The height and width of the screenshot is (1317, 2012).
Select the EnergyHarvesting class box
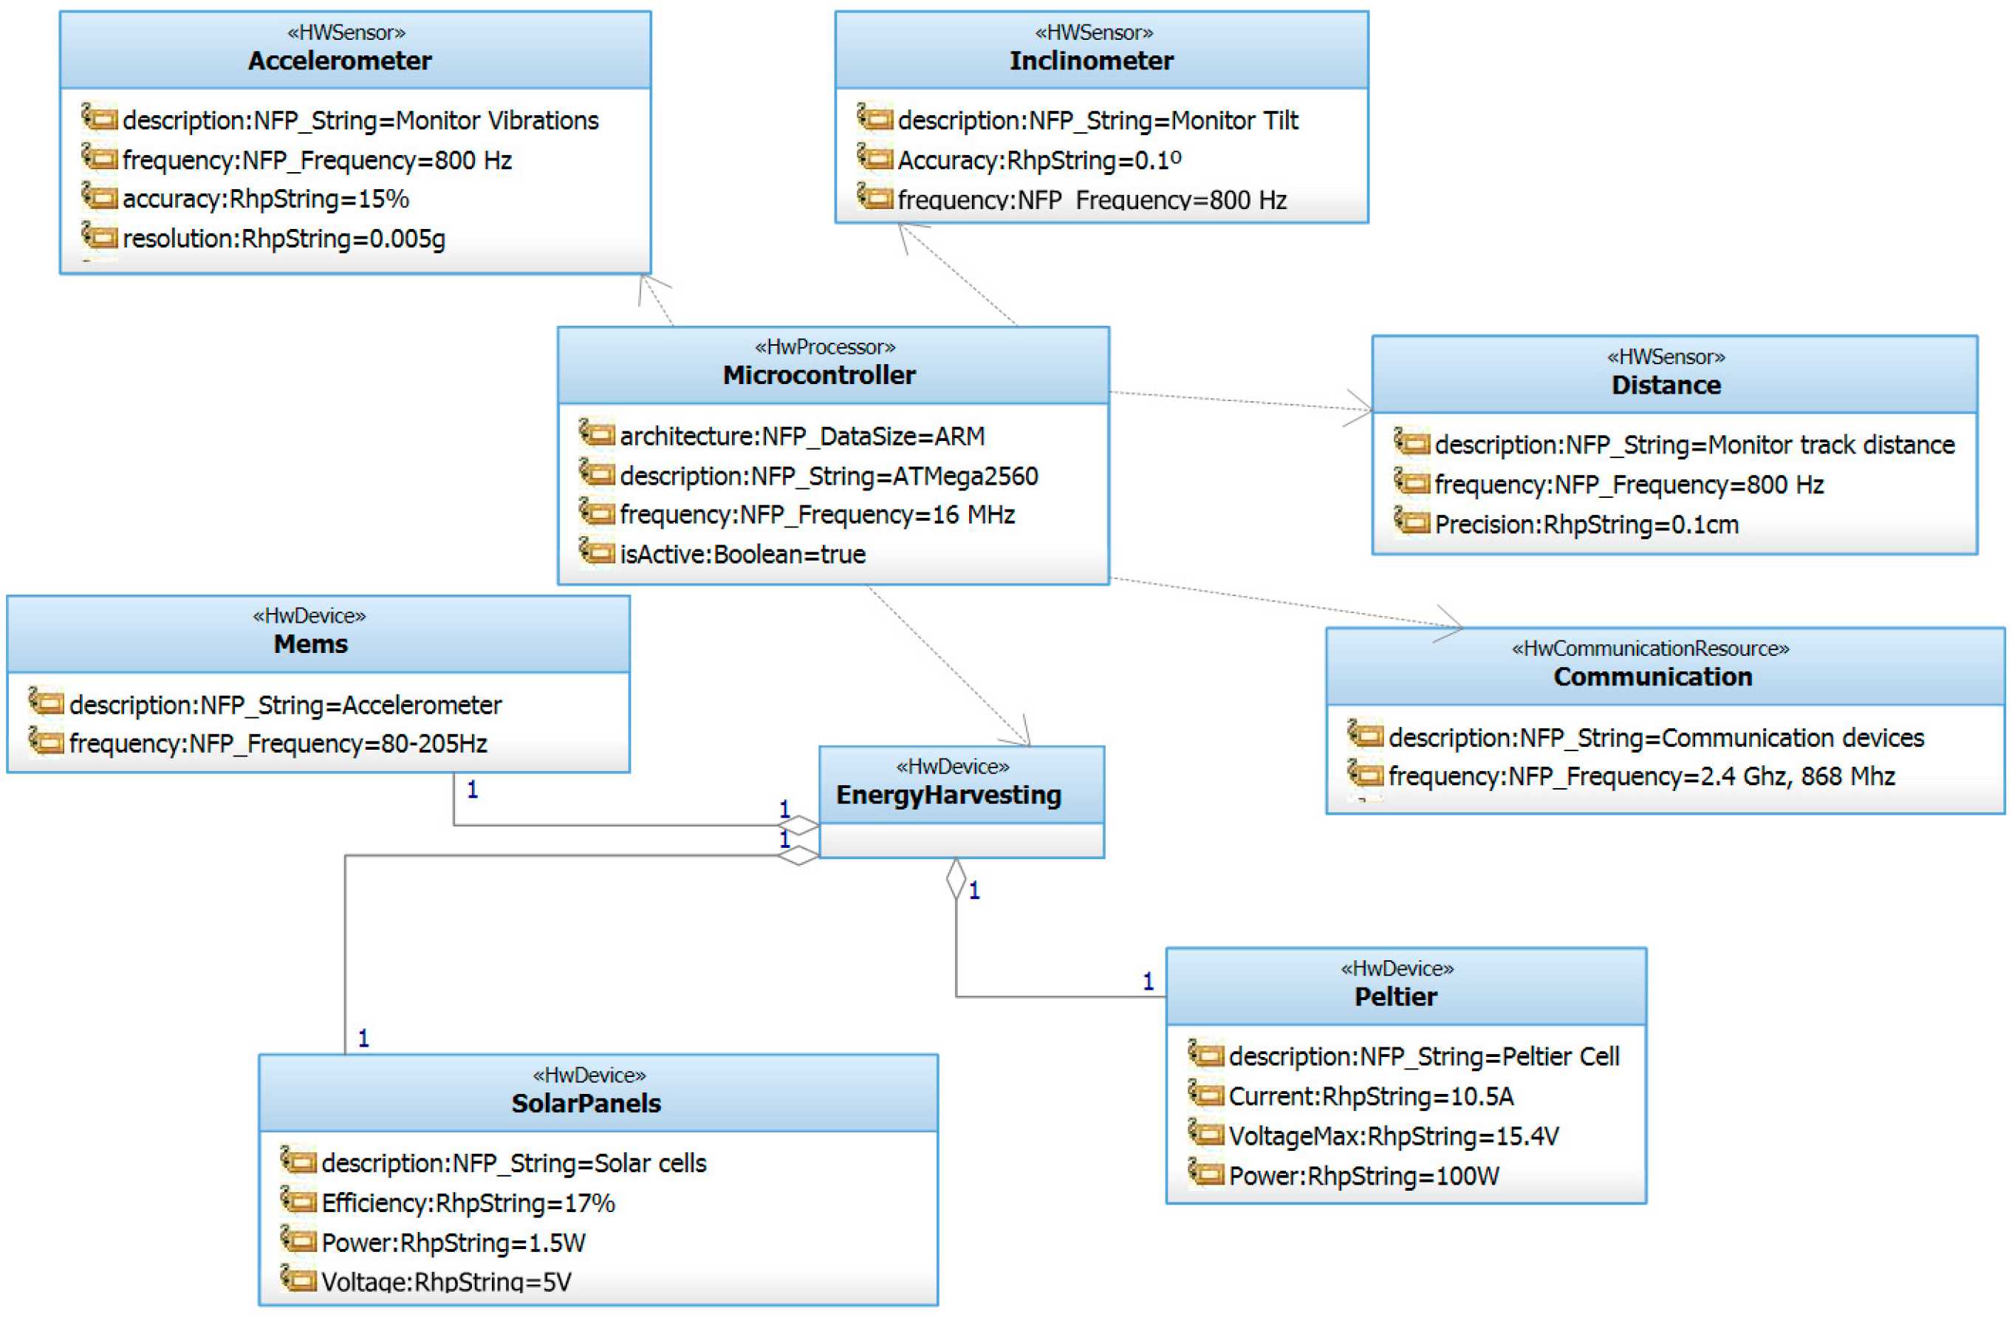[962, 802]
